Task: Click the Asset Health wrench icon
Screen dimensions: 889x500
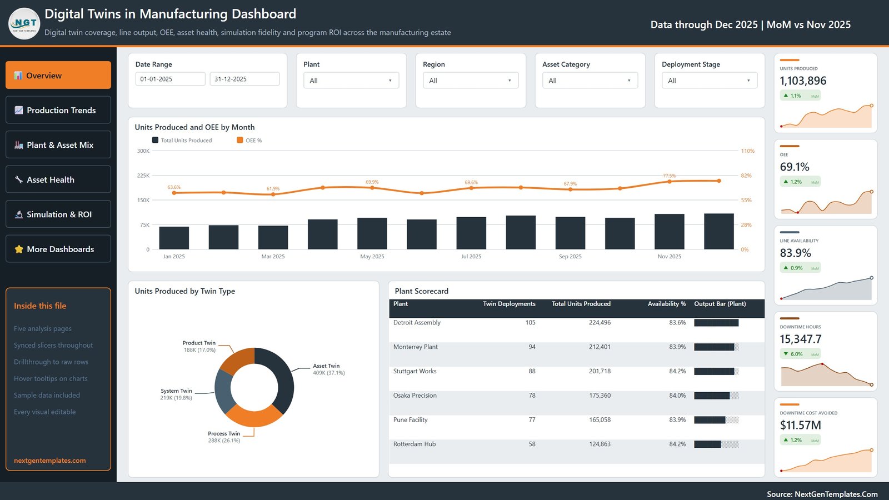Action: (x=19, y=179)
